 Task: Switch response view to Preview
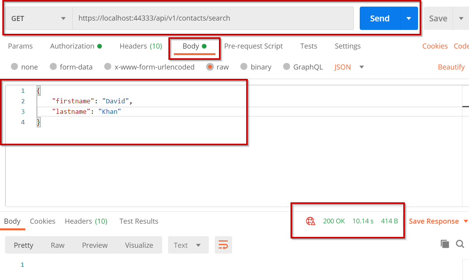pos(95,245)
